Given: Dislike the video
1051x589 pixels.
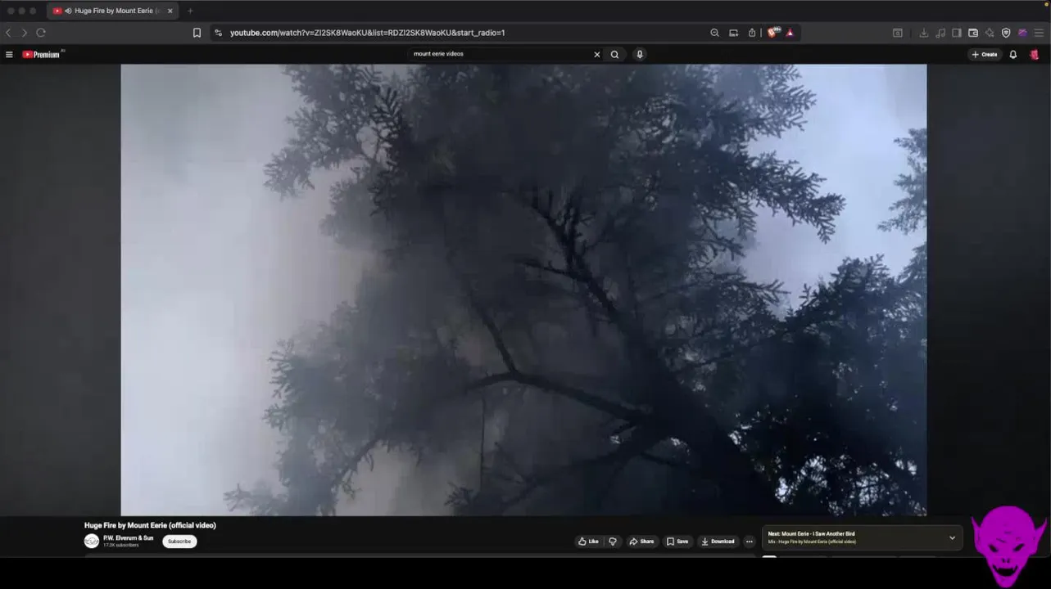Looking at the screenshot, I should click(x=612, y=542).
